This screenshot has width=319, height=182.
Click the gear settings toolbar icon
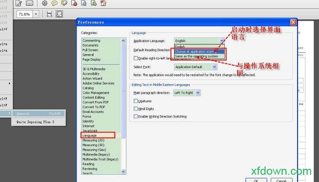pyautogui.click(x=45, y=4)
